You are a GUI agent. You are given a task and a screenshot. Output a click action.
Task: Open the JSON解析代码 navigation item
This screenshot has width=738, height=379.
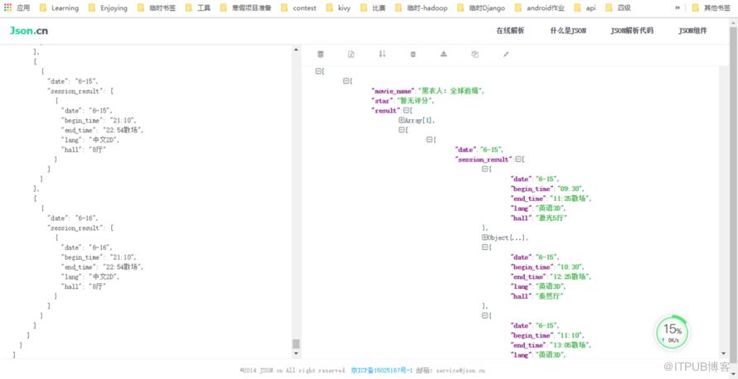point(632,31)
